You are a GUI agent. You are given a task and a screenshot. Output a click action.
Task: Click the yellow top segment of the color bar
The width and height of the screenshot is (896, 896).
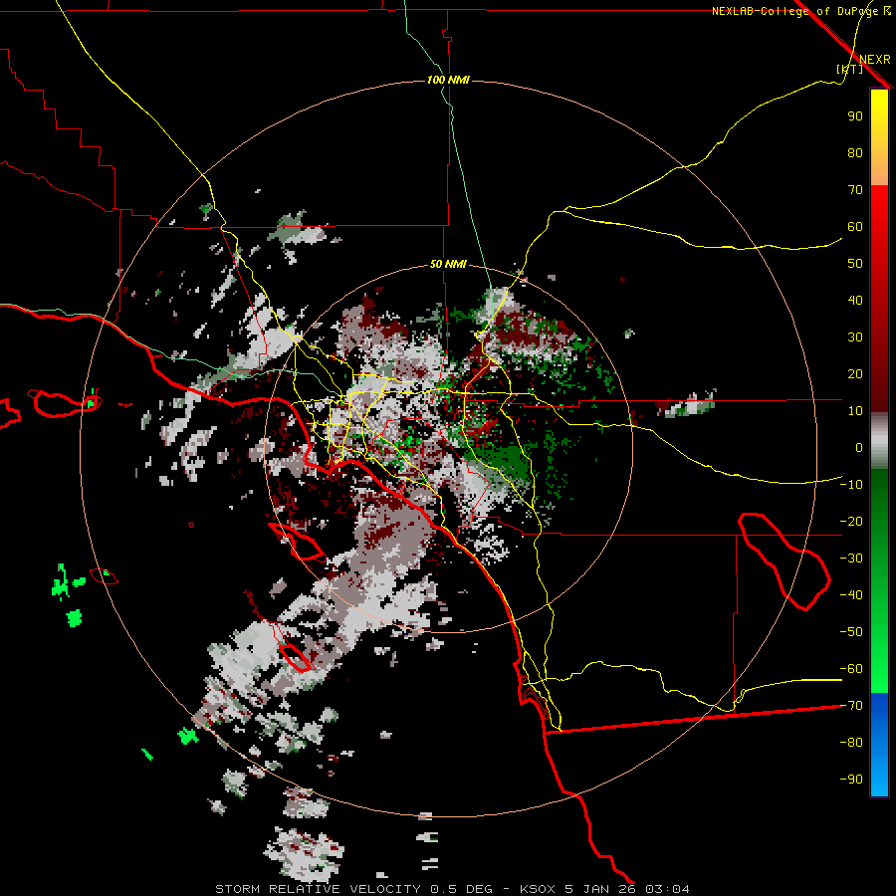pos(879,137)
